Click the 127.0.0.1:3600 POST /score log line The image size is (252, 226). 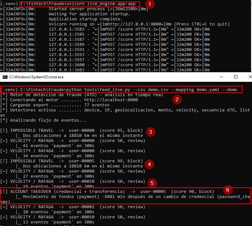(x=105, y=65)
